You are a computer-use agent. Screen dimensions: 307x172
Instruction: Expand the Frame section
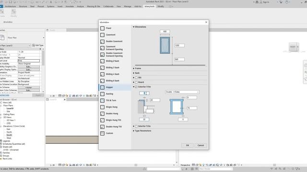134,68
